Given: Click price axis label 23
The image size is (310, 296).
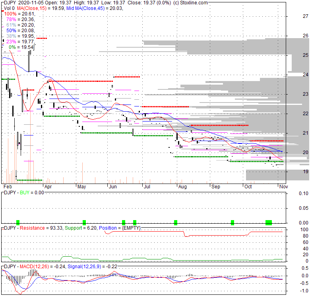Looking at the screenshot, I should coord(306,94).
